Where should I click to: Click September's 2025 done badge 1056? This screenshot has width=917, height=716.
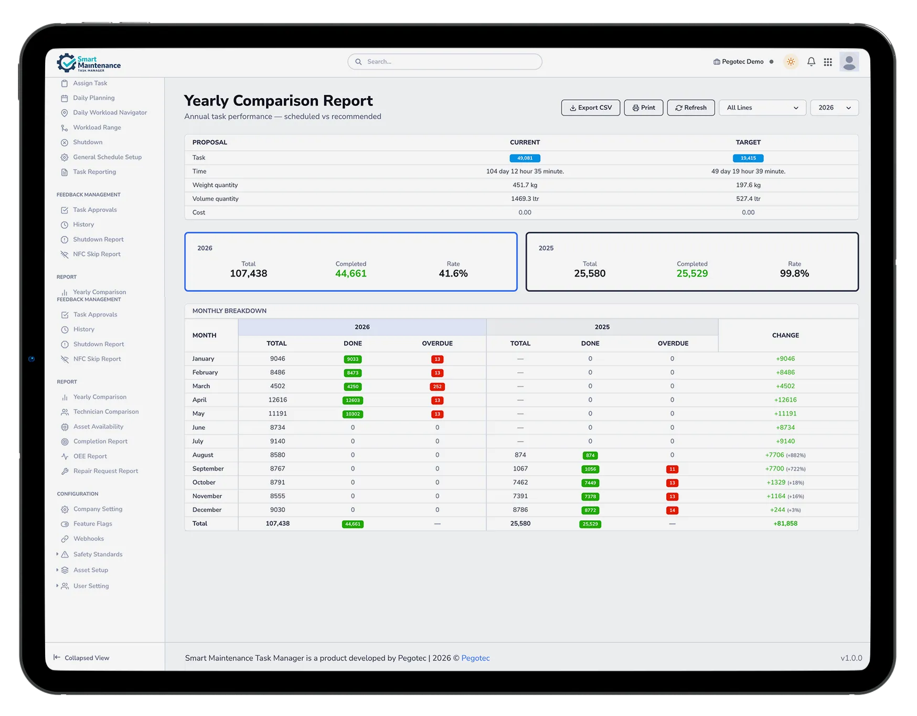pyautogui.click(x=590, y=469)
